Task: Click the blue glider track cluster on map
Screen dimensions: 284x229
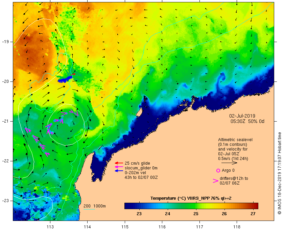Action: point(65,79)
